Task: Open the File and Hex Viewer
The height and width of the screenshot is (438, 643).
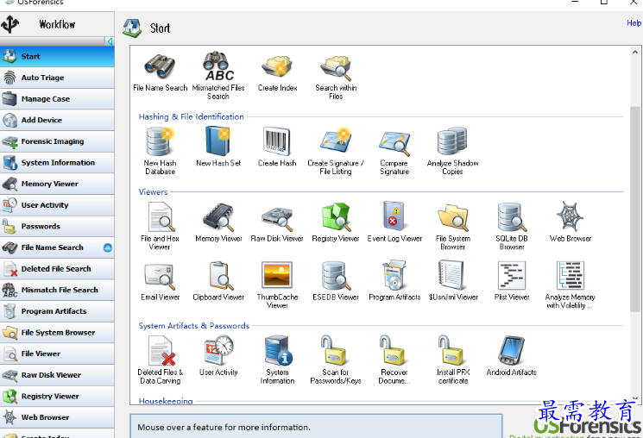Action: point(160,217)
